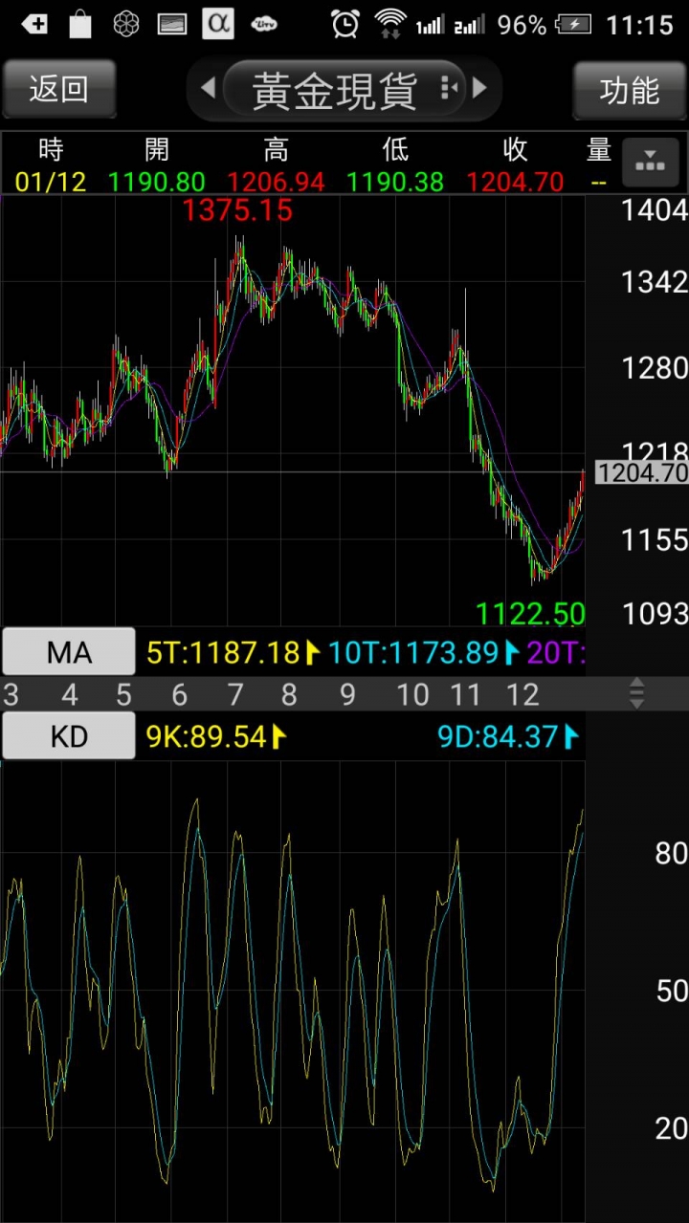This screenshot has width=689, height=1223.
Task: Change the KD indicator button
Action: pyautogui.click(x=69, y=735)
